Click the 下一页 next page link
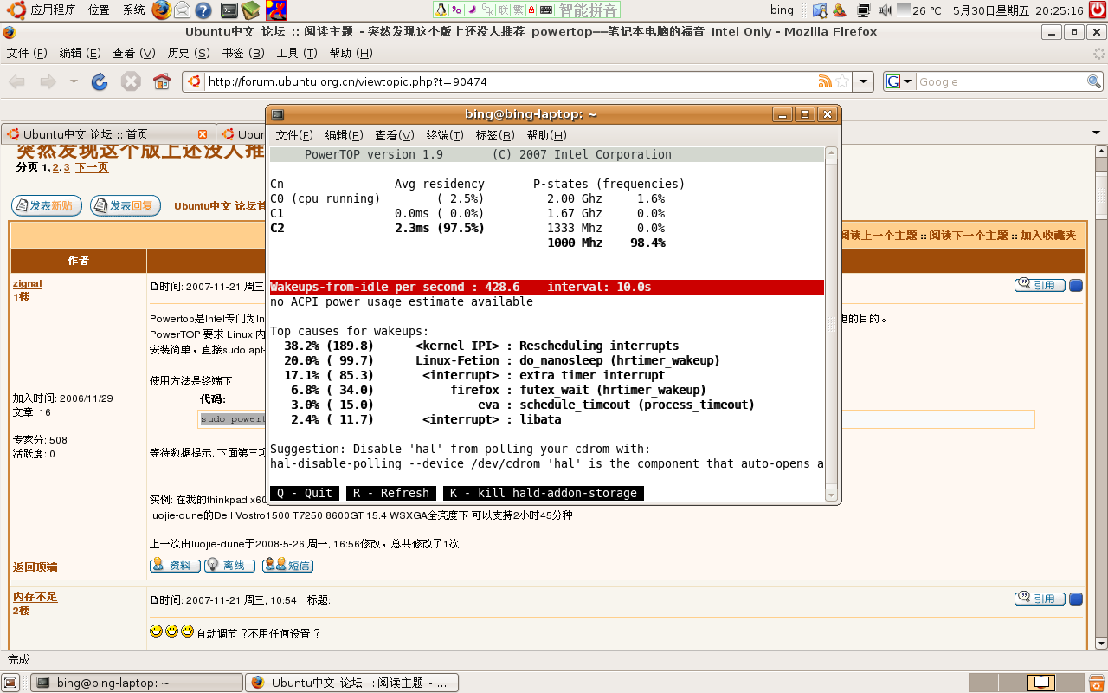Image resolution: width=1108 pixels, height=693 pixels. click(92, 167)
